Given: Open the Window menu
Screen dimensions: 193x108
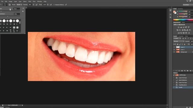Looking at the screenshot, I should (x=40, y=1).
